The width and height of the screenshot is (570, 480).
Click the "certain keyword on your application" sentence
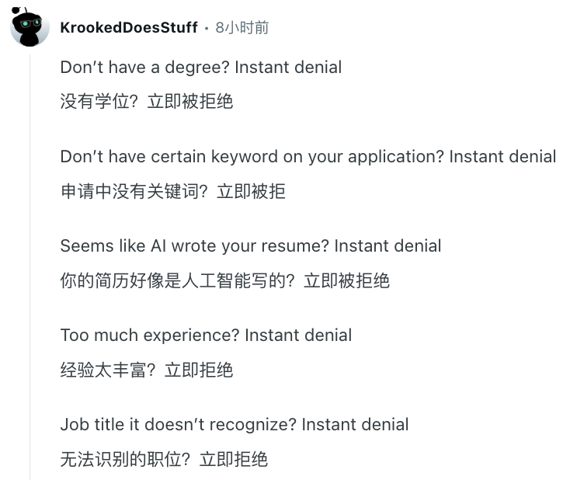pyautogui.click(x=308, y=157)
